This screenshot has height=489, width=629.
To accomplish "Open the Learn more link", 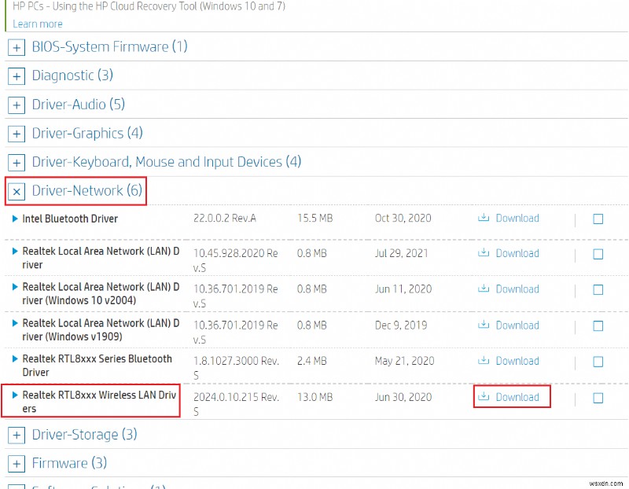I will [37, 24].
